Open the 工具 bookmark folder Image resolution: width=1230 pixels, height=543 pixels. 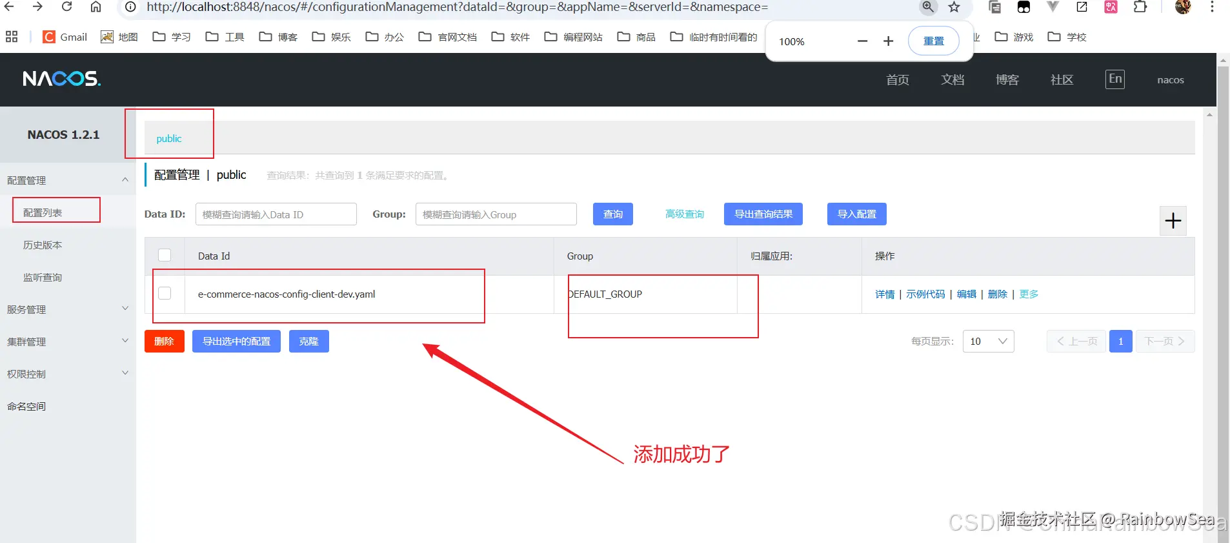[x=225, y=37]
